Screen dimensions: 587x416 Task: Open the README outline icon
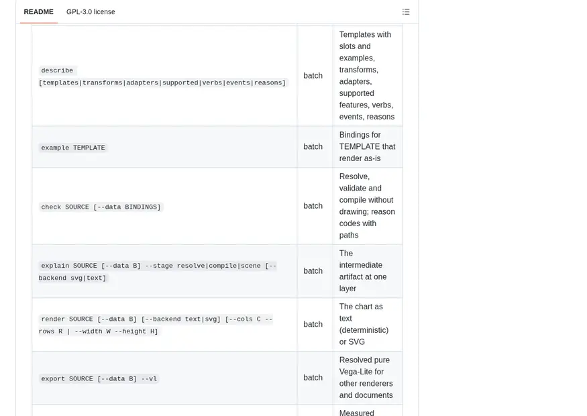coord(406,12)
